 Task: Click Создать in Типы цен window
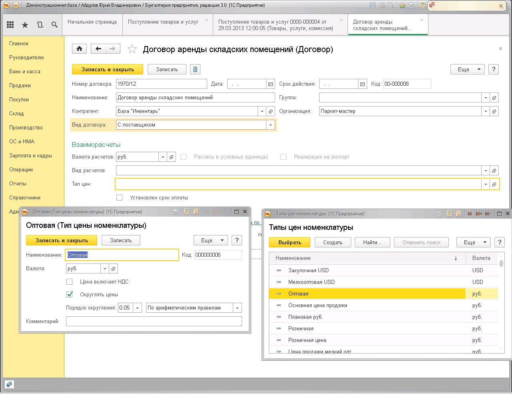(x=333, y=242)
